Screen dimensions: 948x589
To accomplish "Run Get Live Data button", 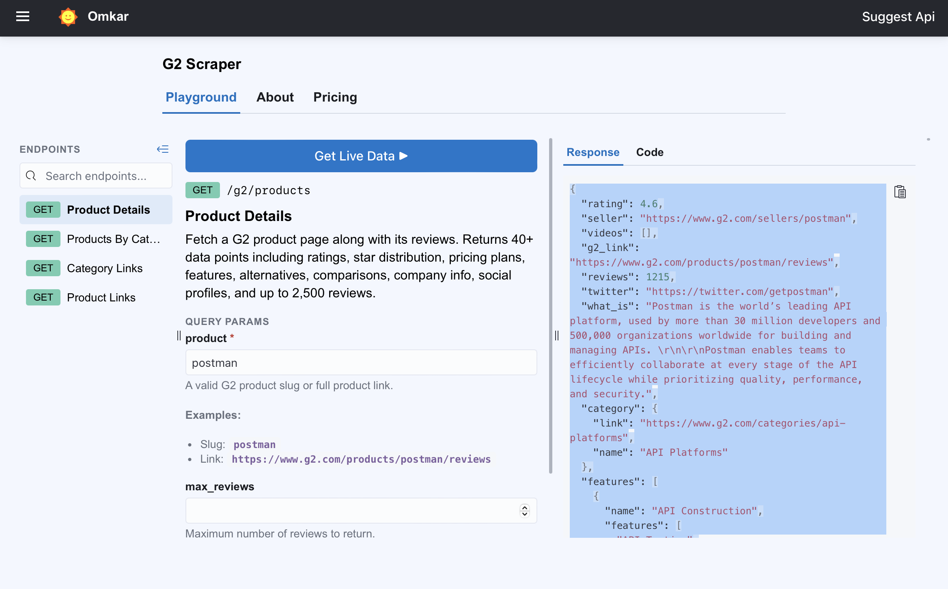I will pyautogui.click(x=361, y=156).
